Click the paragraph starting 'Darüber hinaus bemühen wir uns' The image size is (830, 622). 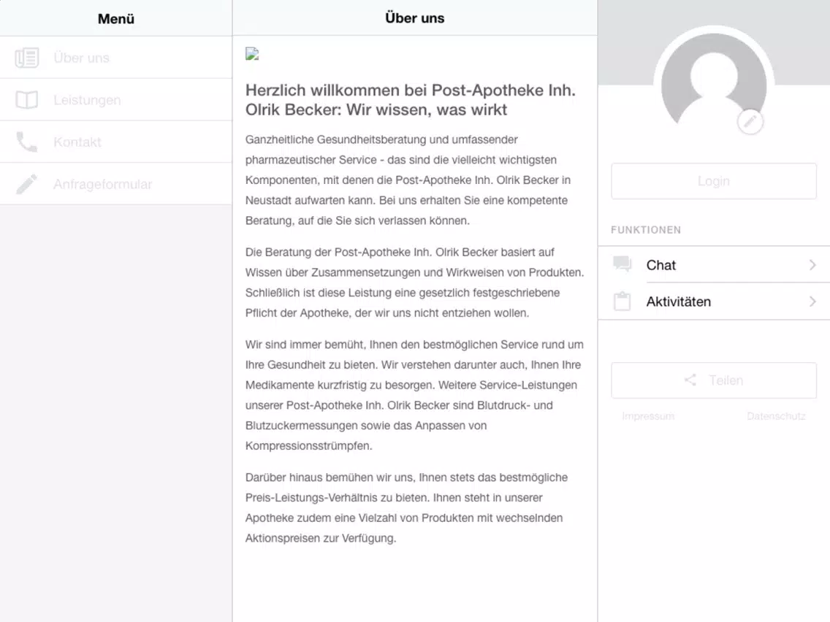406,508
